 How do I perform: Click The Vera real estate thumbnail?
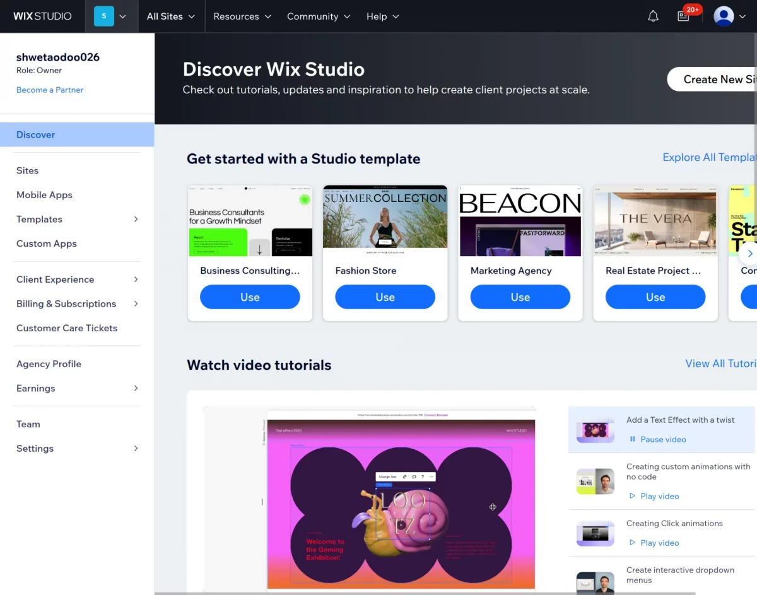(655, 220)
